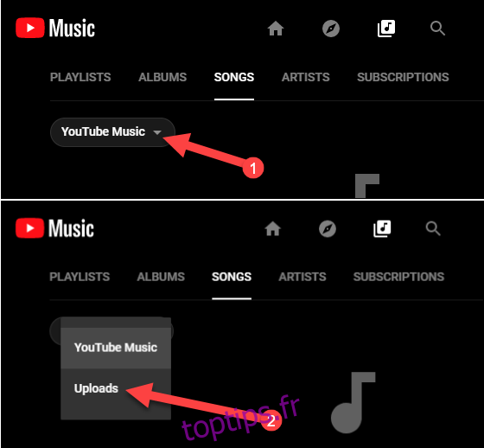Screen dimensions: 484x448
Task: Open ARTISTS tab in panel showing Uploads menu
Action: click(302, 277)
